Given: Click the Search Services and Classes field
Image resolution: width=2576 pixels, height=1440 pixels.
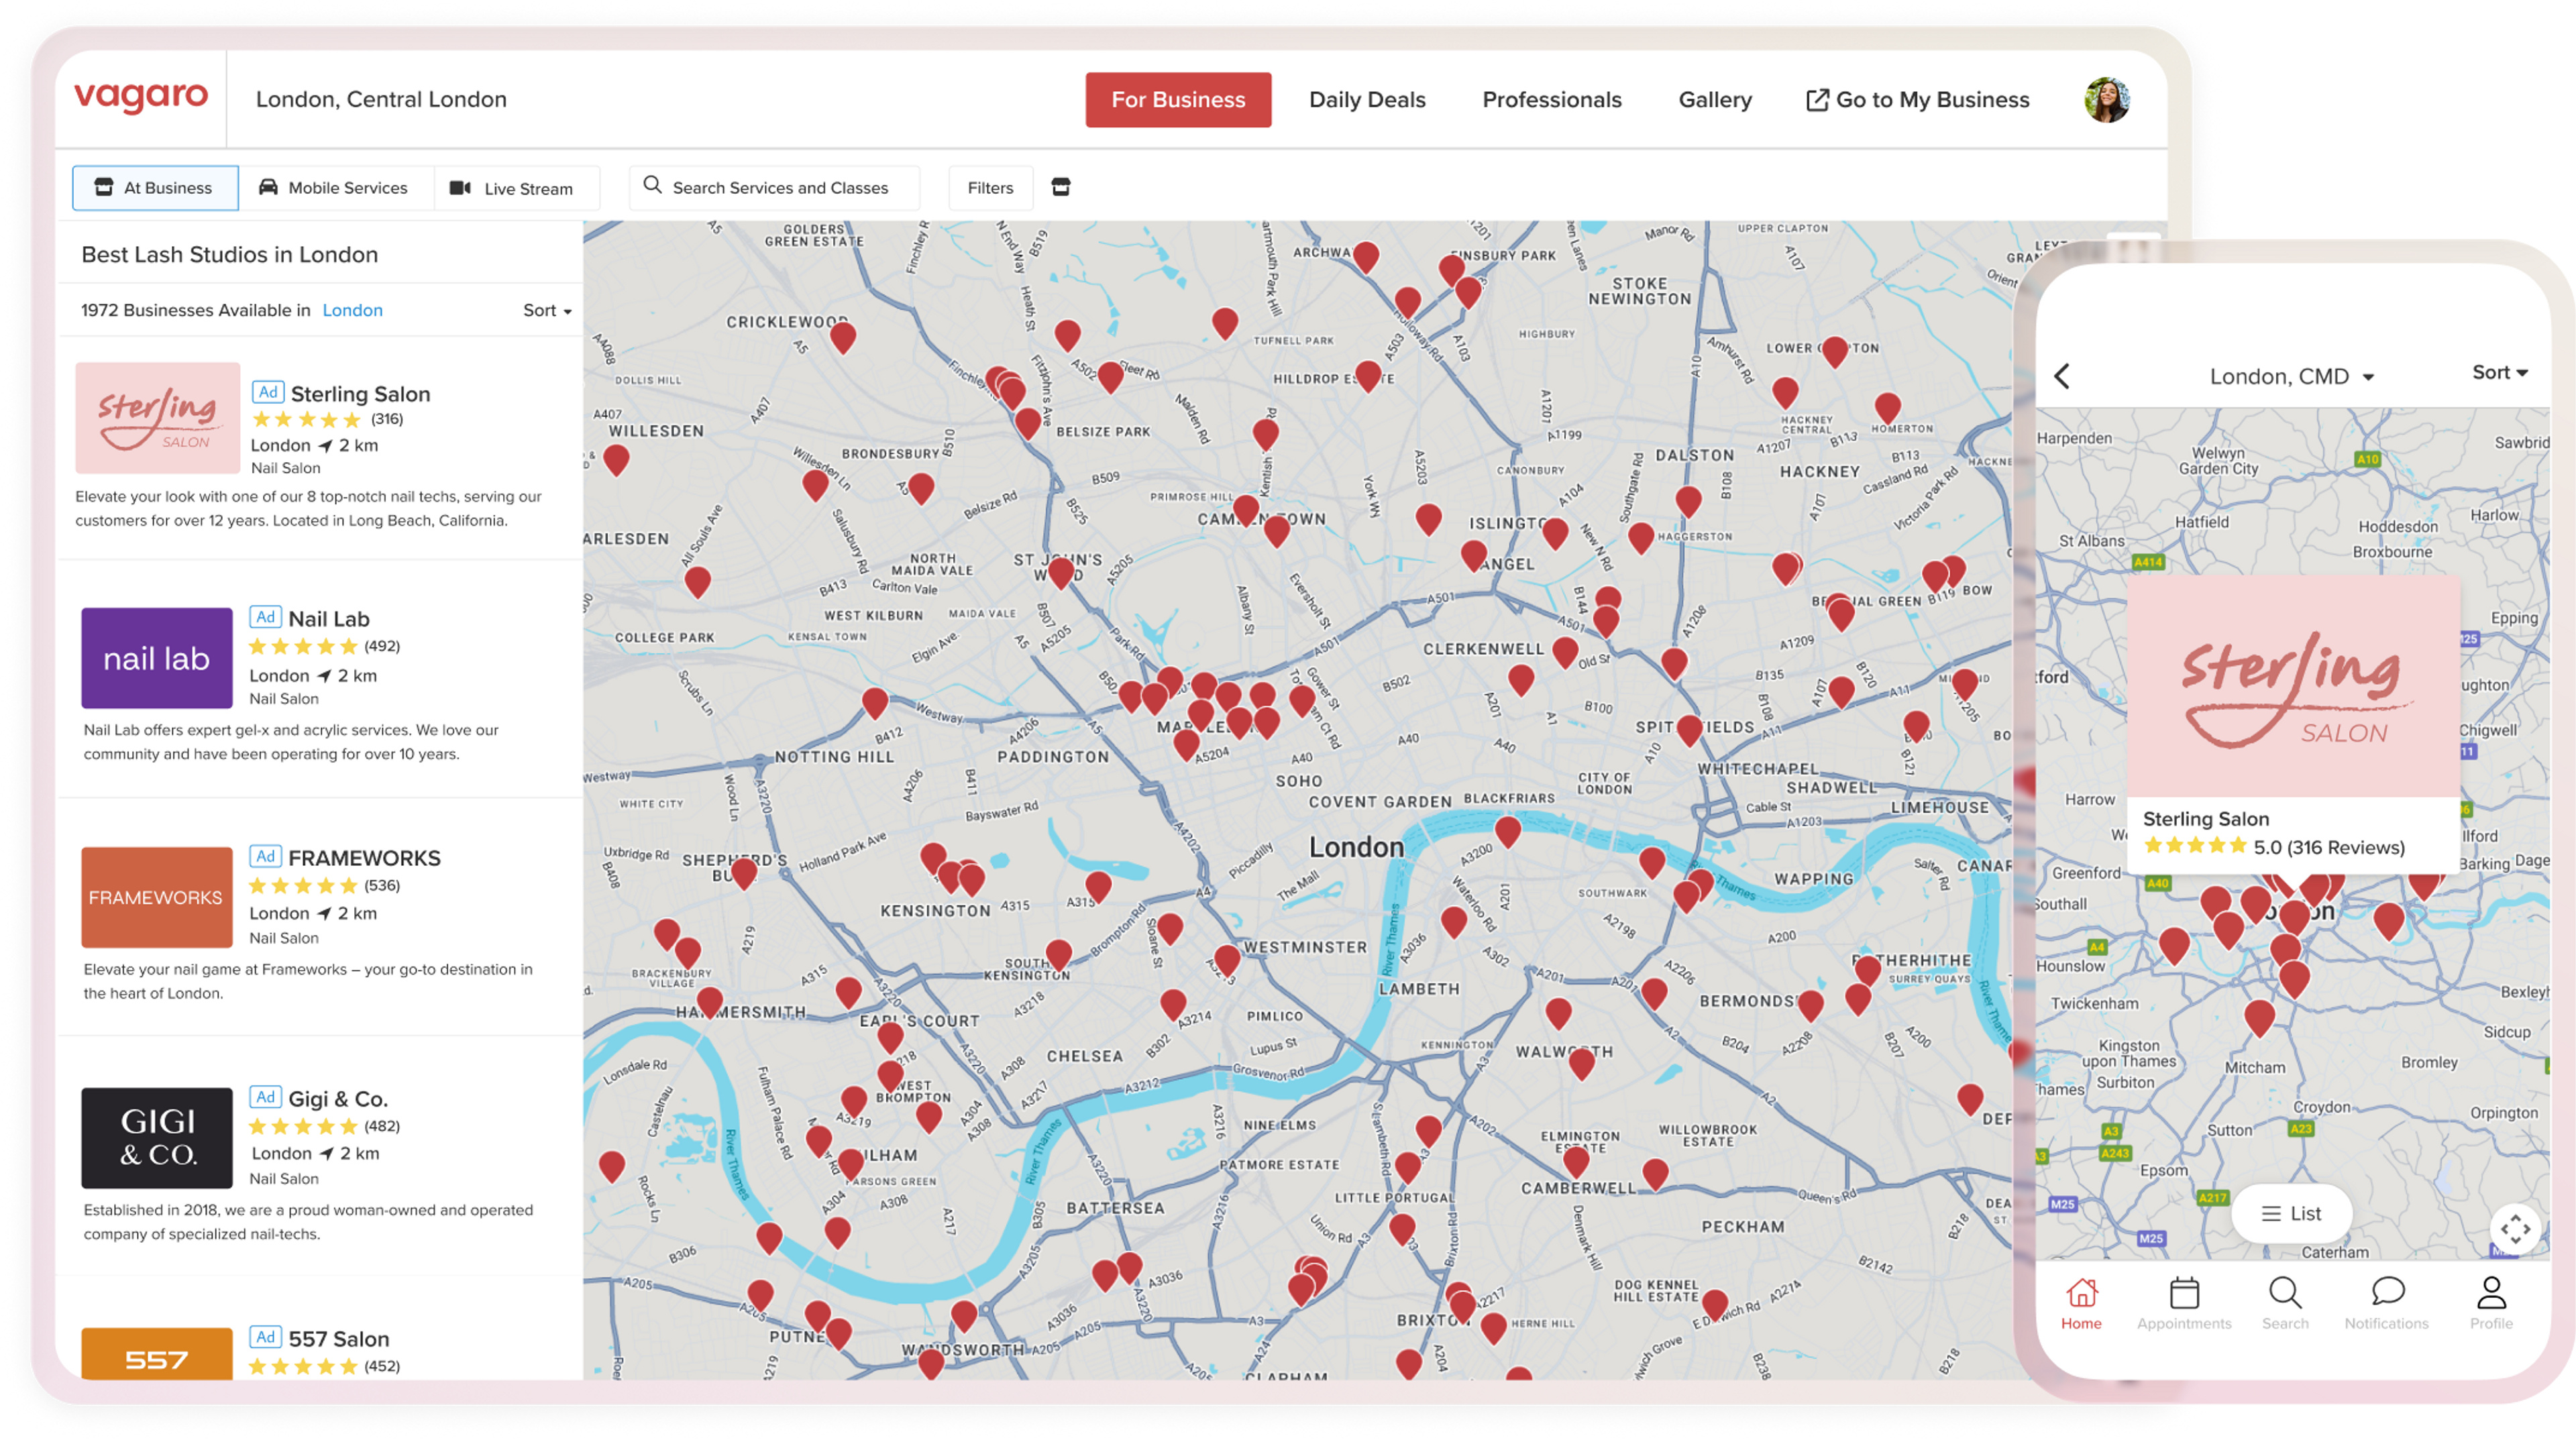Looking at the screenshot, I should [x=774, y=188].
